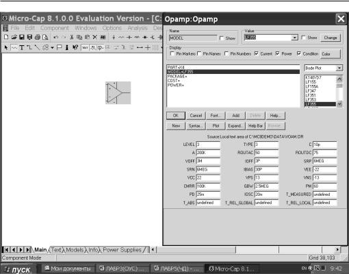Screen dimensions: 349x274
Task: Click the Syntax button
Action: point(196,126)
